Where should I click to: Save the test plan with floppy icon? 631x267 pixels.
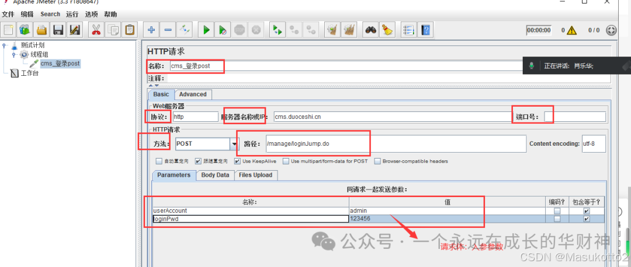[58, 29]
